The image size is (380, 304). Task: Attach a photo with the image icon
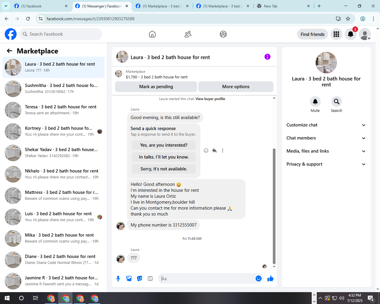pos(129,278)
